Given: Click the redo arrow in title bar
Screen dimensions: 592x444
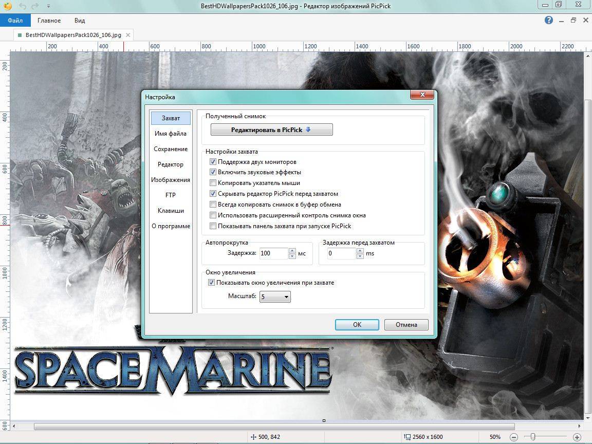Looking at the screenshot, I should [35, 6].
